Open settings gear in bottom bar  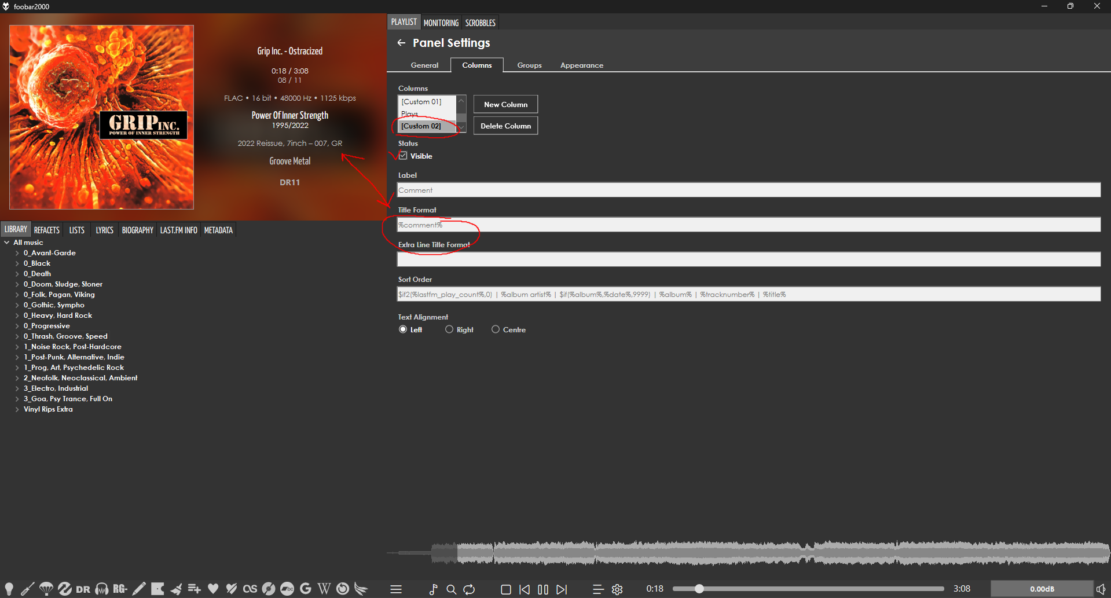(617, 589)
